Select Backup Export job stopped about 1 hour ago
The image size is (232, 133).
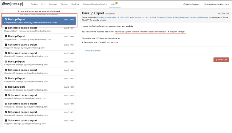click(39, 38)
